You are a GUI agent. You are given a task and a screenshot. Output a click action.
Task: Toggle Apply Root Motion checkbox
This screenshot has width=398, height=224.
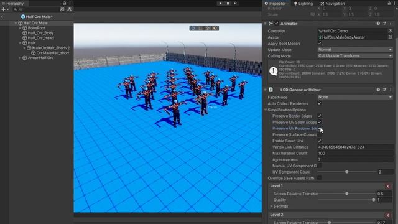320,44
